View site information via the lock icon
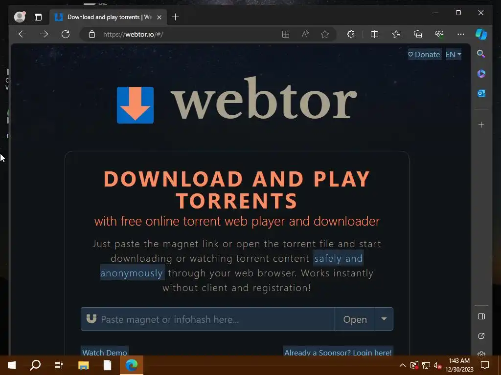This screenshot has width=501, height=375. [92, 34]
